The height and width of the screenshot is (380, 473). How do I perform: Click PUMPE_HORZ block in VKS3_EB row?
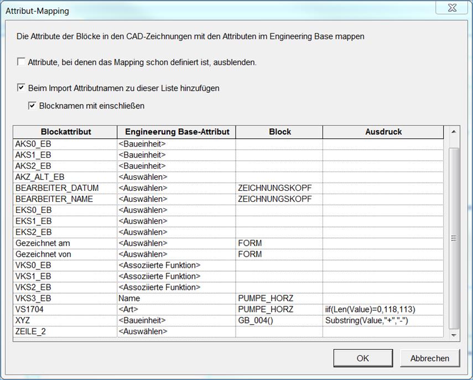coord(279,298)
